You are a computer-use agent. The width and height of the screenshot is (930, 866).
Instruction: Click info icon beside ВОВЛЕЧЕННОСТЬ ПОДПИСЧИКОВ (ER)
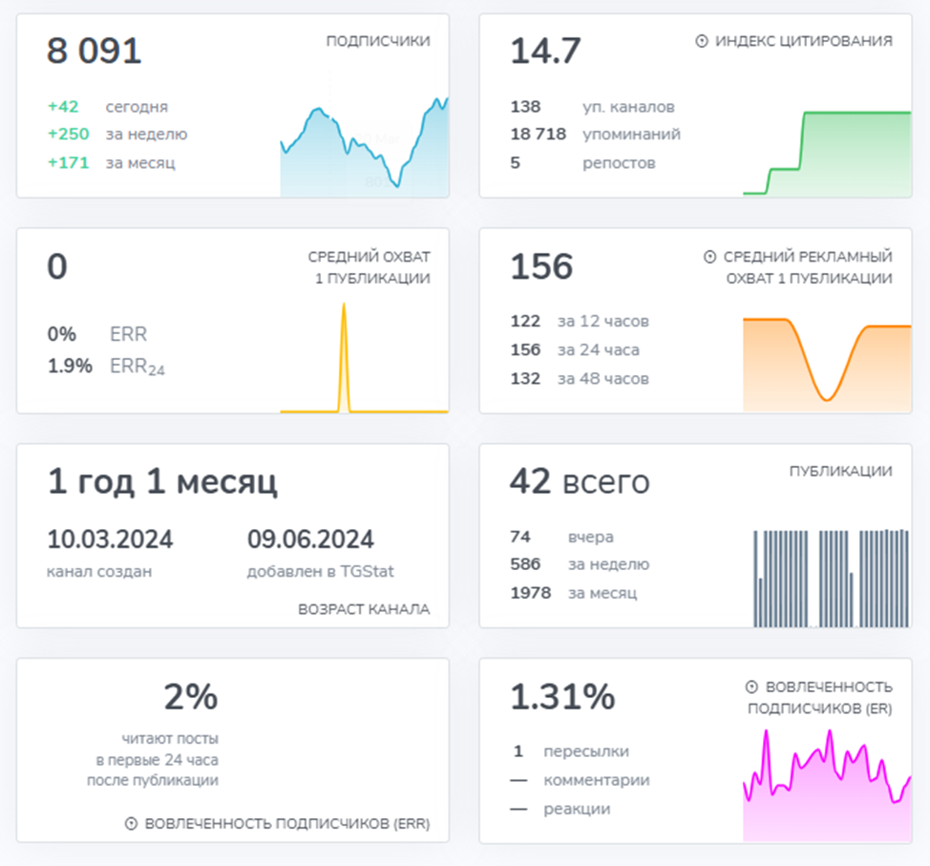pyautogui.click(x=752, y=687)
